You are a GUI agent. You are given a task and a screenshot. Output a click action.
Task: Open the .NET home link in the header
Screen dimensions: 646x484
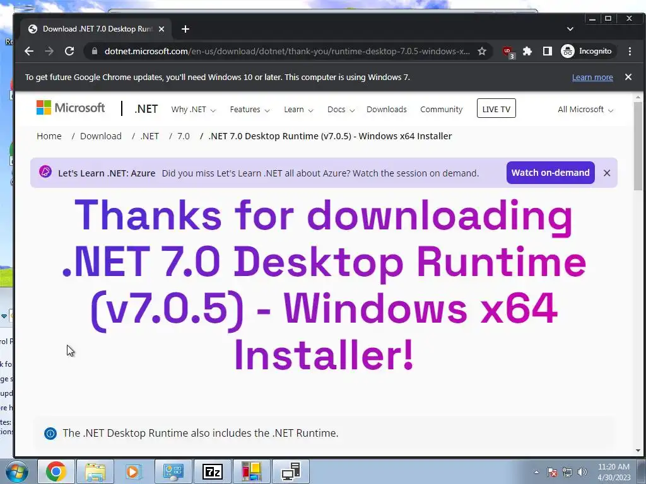click(x=146, y=109)
